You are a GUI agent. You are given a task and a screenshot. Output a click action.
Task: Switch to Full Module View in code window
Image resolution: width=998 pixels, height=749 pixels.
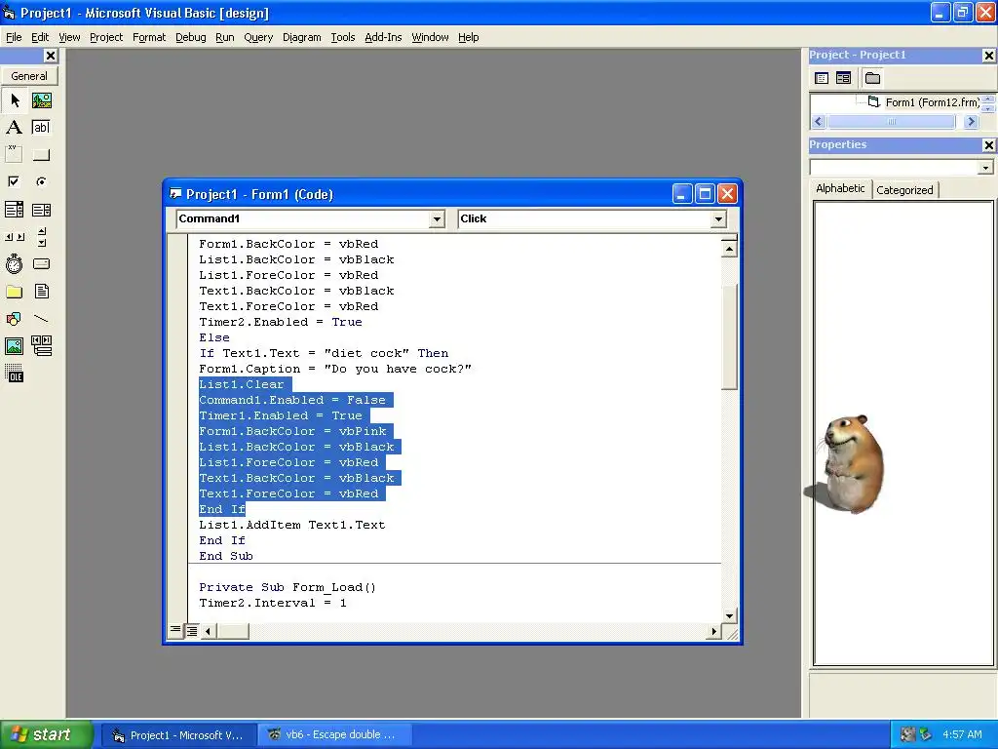(192, 631)
